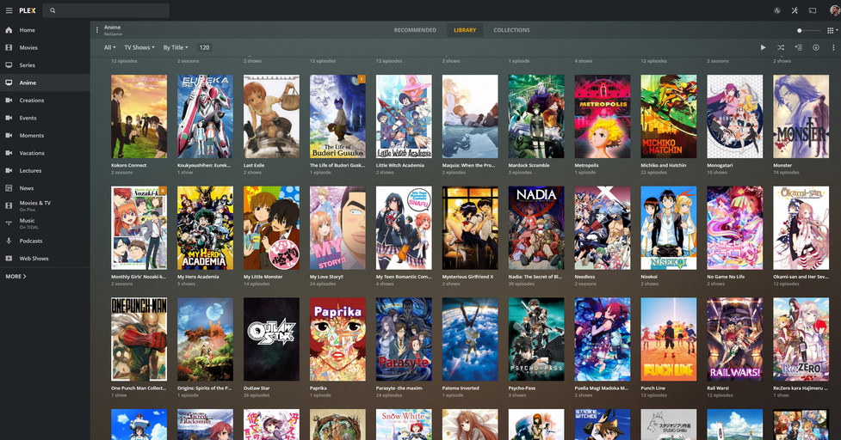Viewport: 841px width, 440px height.
Task: Open Paprika poster
Action: (x=338, y=339)
